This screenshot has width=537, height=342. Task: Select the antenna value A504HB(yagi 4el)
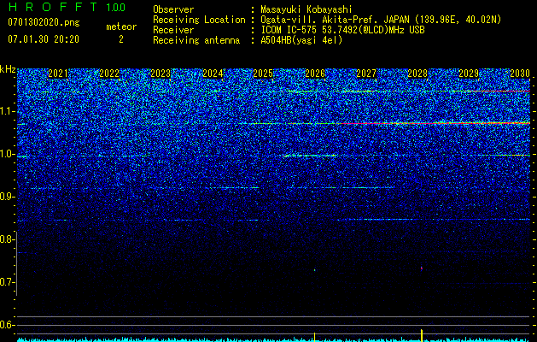[x=301, y=40]
